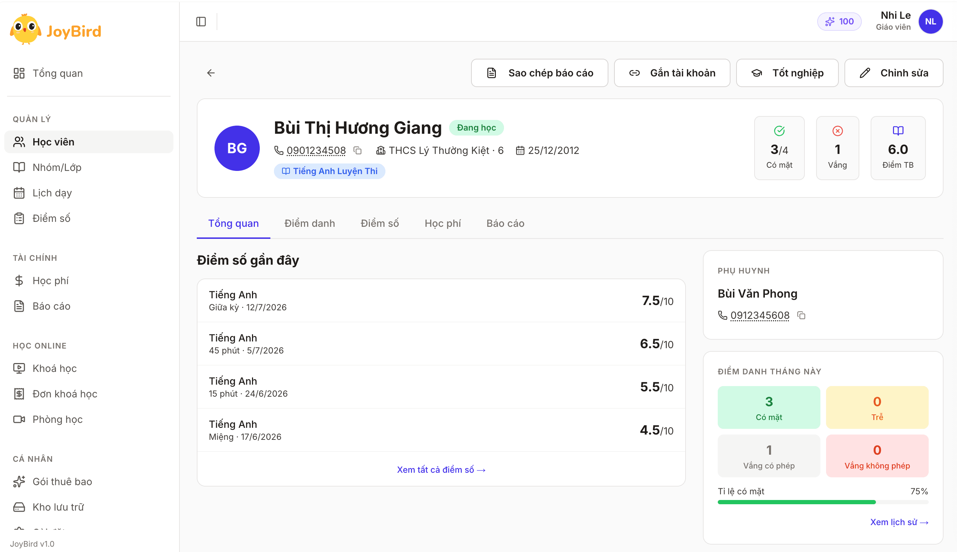Image resolution: width=957 pixels, height=552 pixels.
Task: Click JoyBird v1.0 version text
Action: (x=32, y=544)
